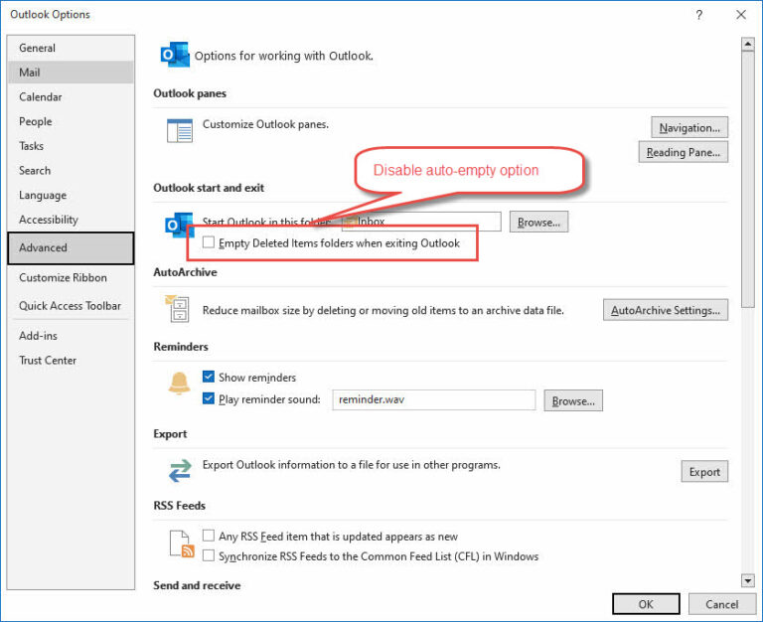Check Any RSS Feed item updated option
This screenshot has height=622, width=763.
pos(209,537)
